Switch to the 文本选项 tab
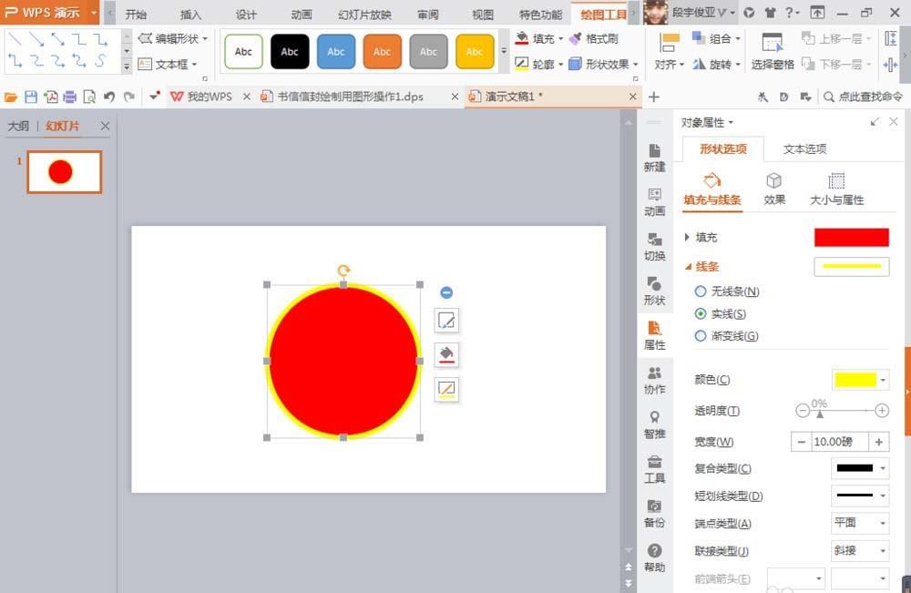911x593 pixels. 804,148
